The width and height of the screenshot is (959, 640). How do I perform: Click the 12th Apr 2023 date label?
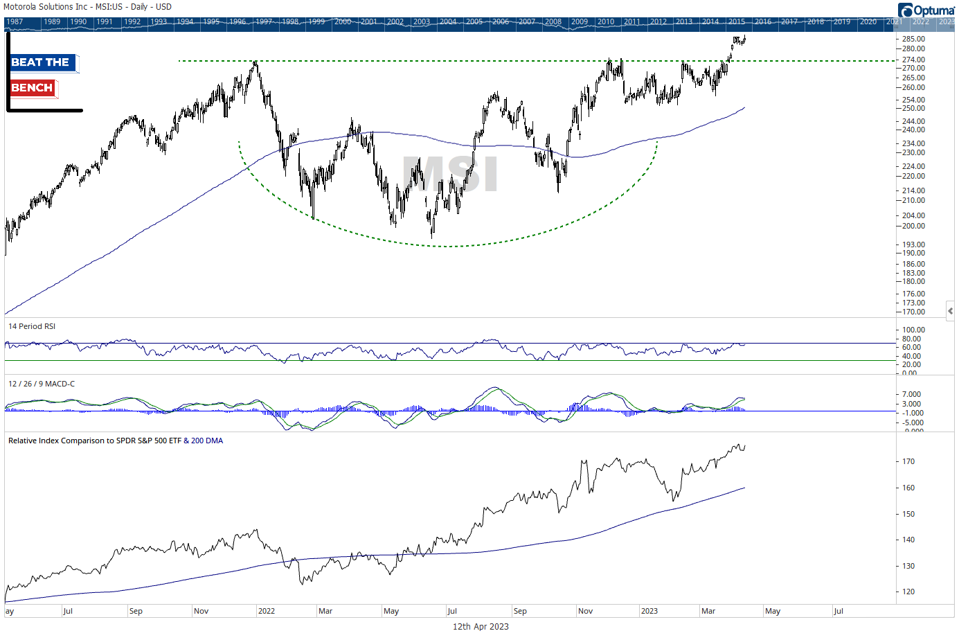click(481, 627)
